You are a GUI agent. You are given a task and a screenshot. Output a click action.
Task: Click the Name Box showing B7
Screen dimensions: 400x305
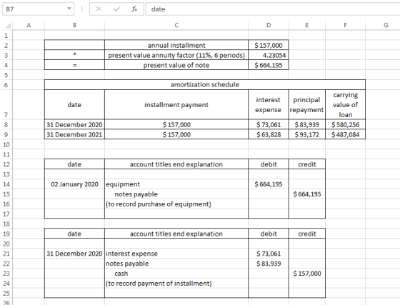pos(39,9)
